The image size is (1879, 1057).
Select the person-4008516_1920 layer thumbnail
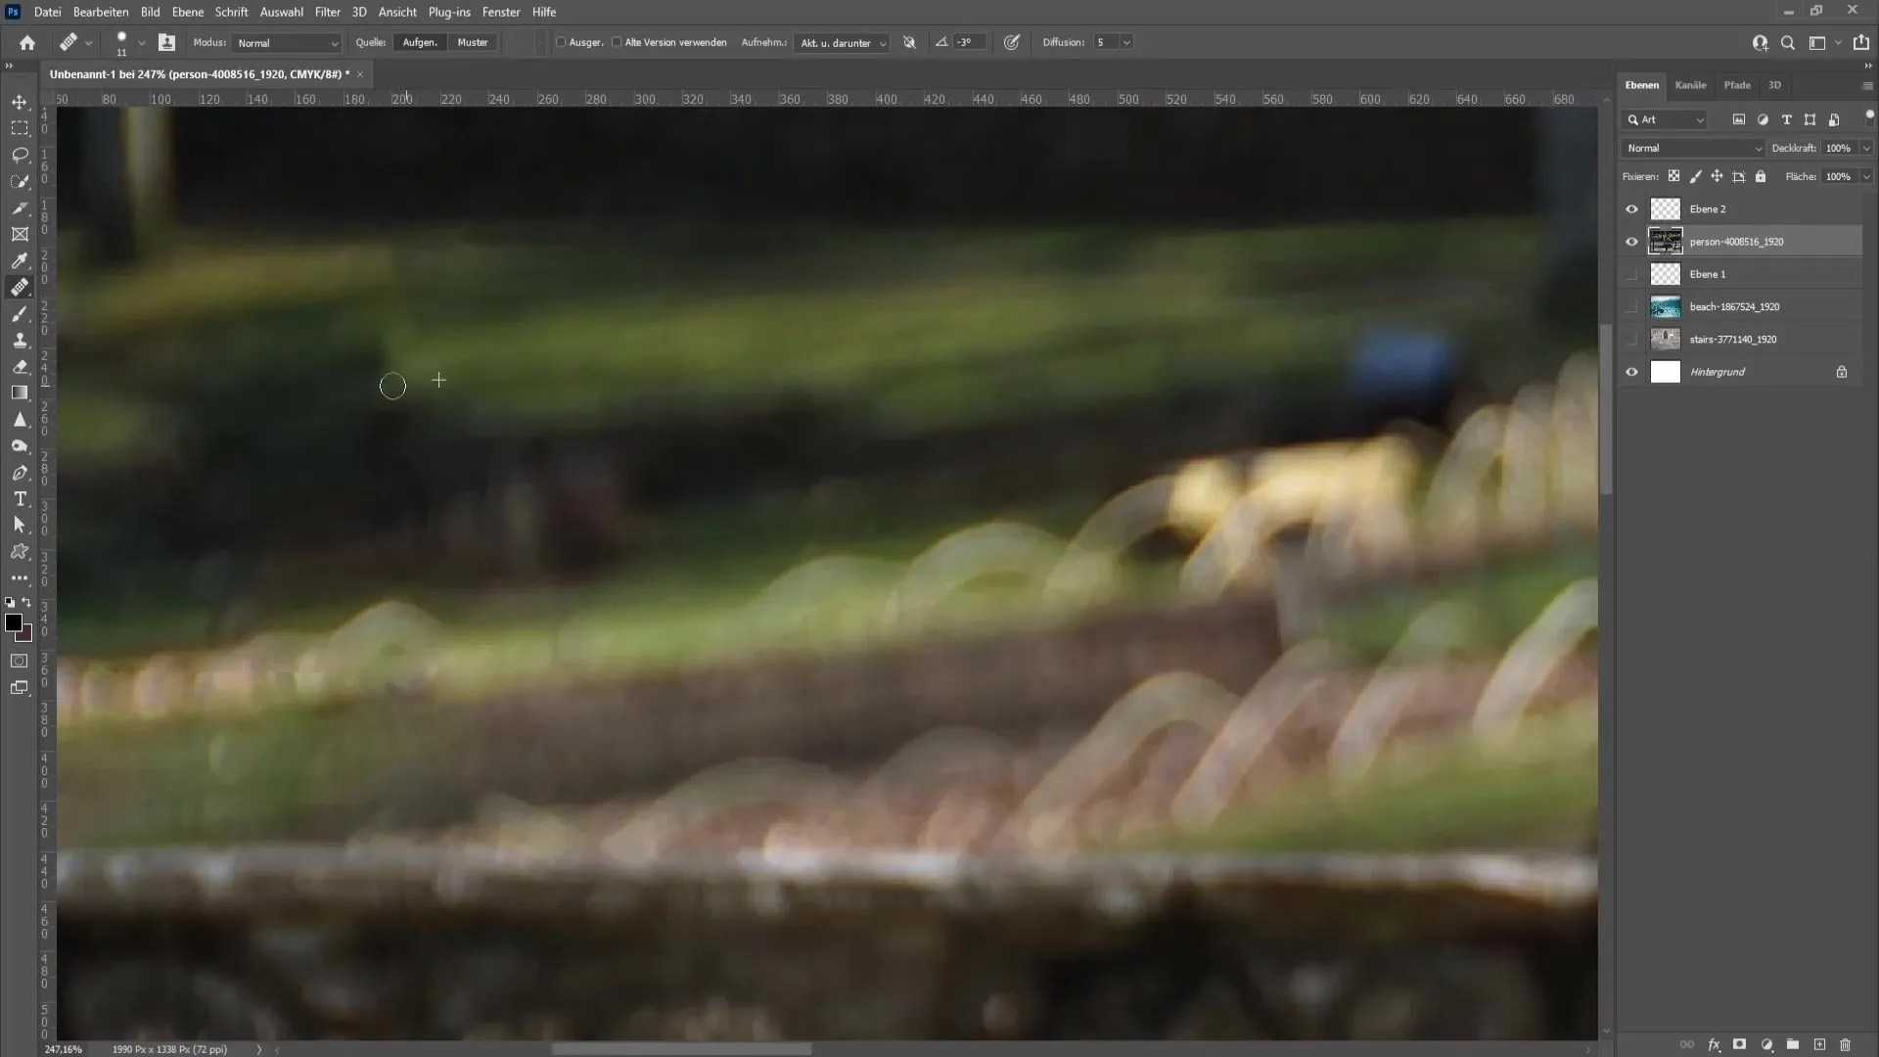tap(1666, 242)
